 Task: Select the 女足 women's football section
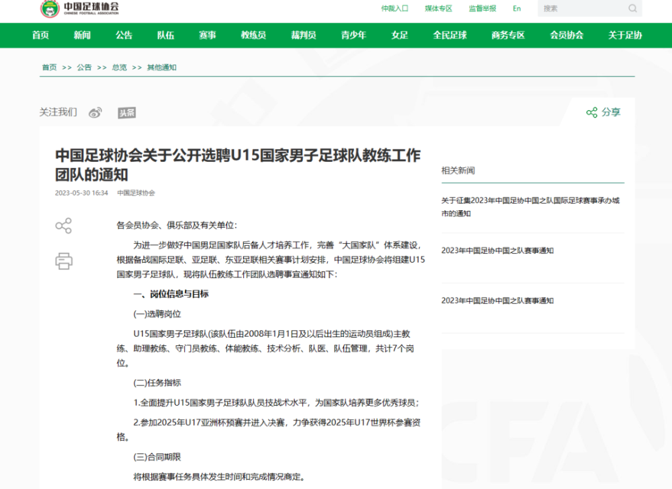(398, 36)
